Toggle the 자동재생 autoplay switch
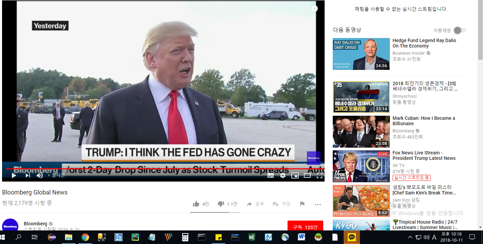 [460, 30]
